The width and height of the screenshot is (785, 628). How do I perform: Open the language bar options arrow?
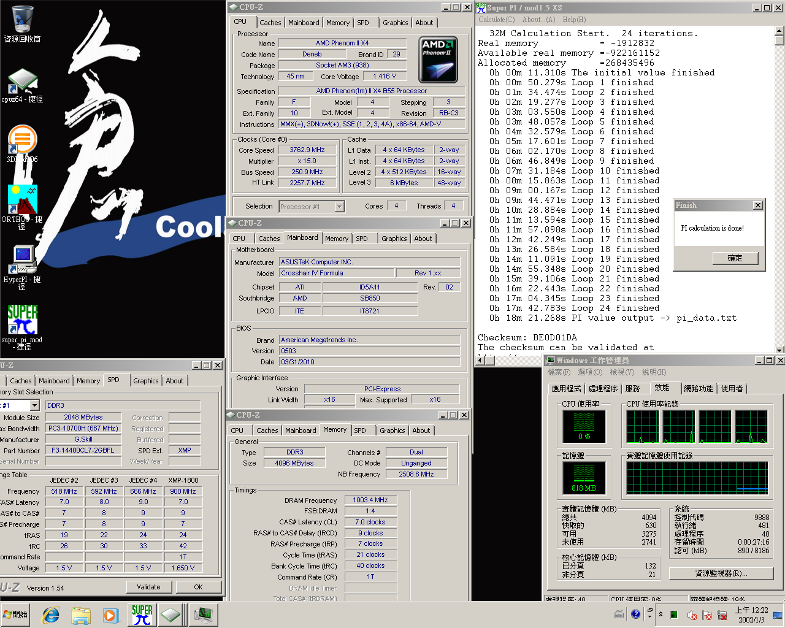click(x=650, y=616)
